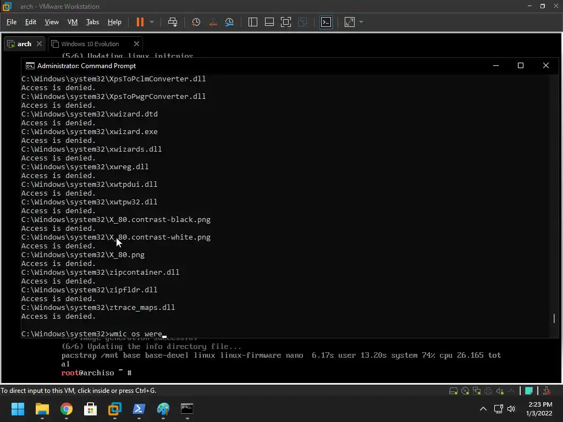Image resolution: width=563 pixels, height=422 pixels.
Task: Click the Command Prompt vertical scrollbar thumb
Action: [554, 318]
